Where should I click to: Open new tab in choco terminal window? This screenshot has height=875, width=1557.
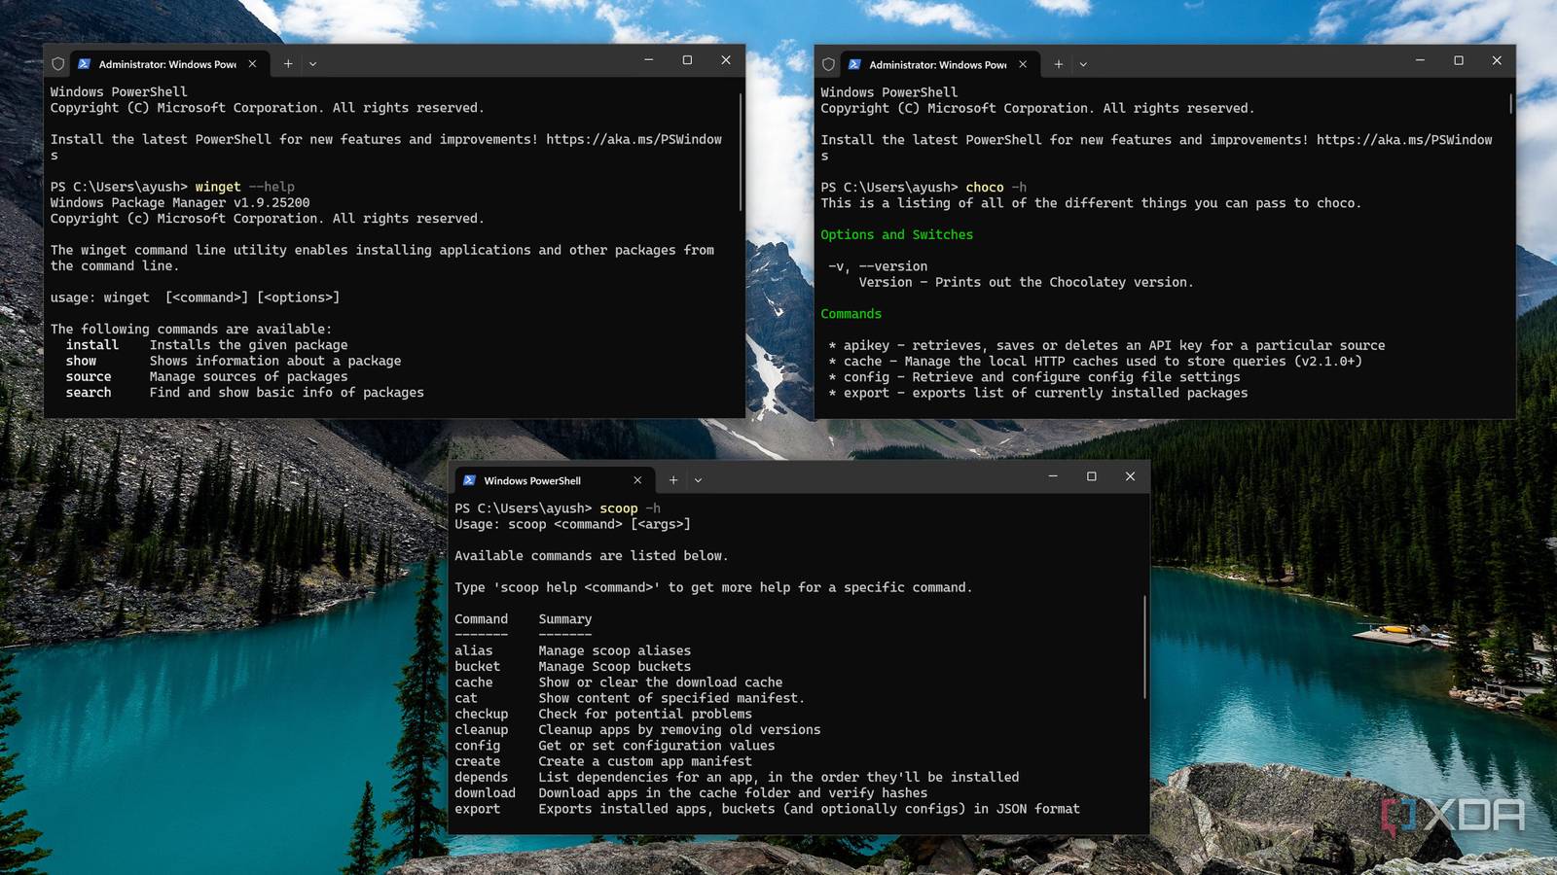tap(1059, 64)
